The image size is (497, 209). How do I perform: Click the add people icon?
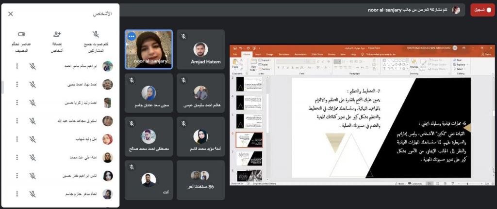(x=57, y=34)
